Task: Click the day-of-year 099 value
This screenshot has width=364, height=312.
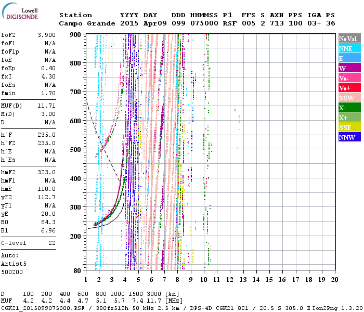Action: click(x=178, y=23)
